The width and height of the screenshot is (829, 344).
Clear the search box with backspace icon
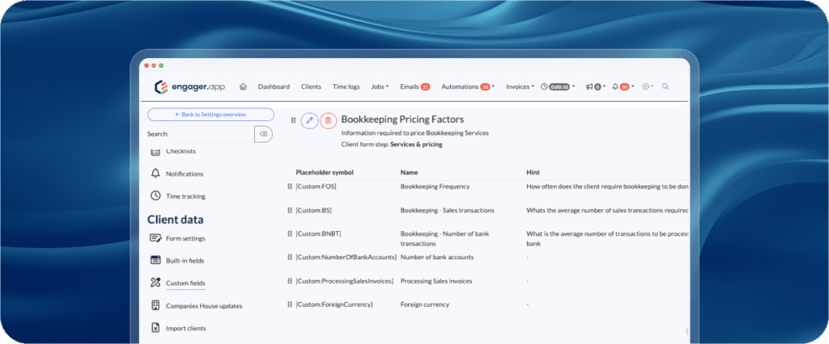click(x=263, y=134)
